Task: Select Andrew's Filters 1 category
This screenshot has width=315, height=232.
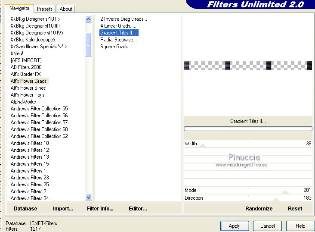Action: tap(28, 171)
